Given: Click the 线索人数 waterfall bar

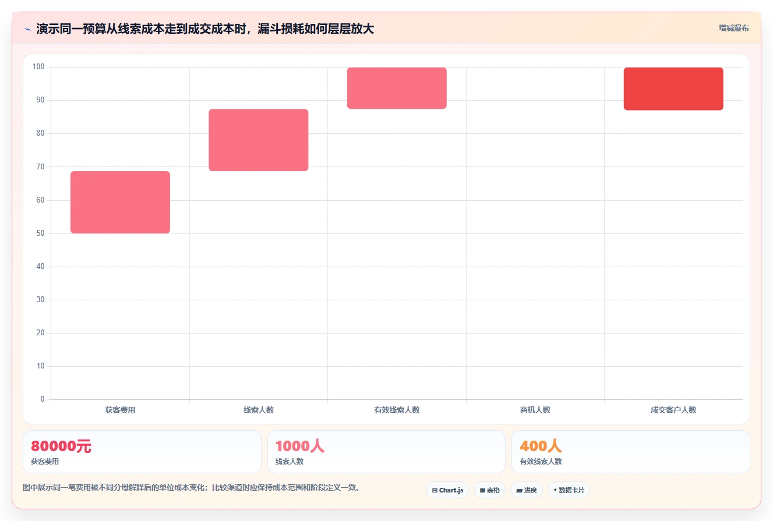Looking at the screenshot, I should click(x=259, y=140).
